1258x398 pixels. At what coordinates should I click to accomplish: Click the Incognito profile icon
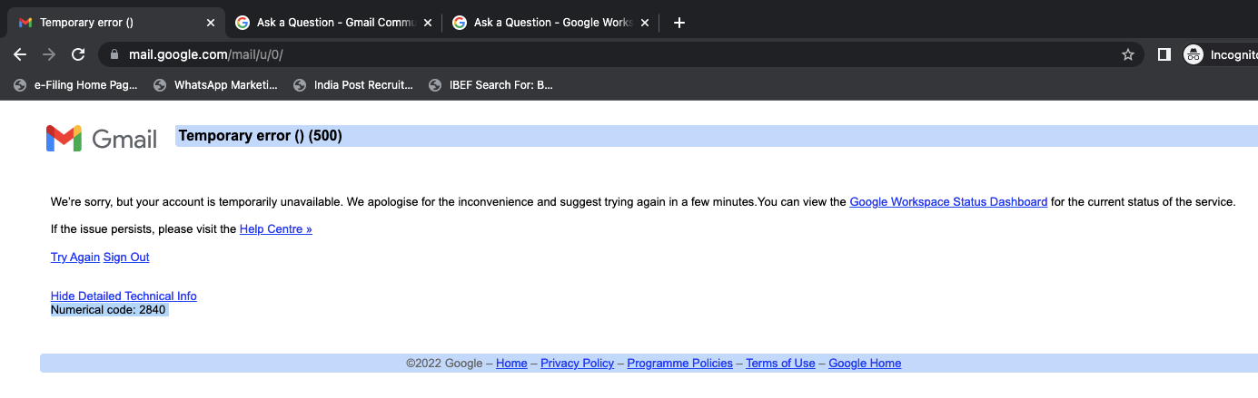point(1194,54)
